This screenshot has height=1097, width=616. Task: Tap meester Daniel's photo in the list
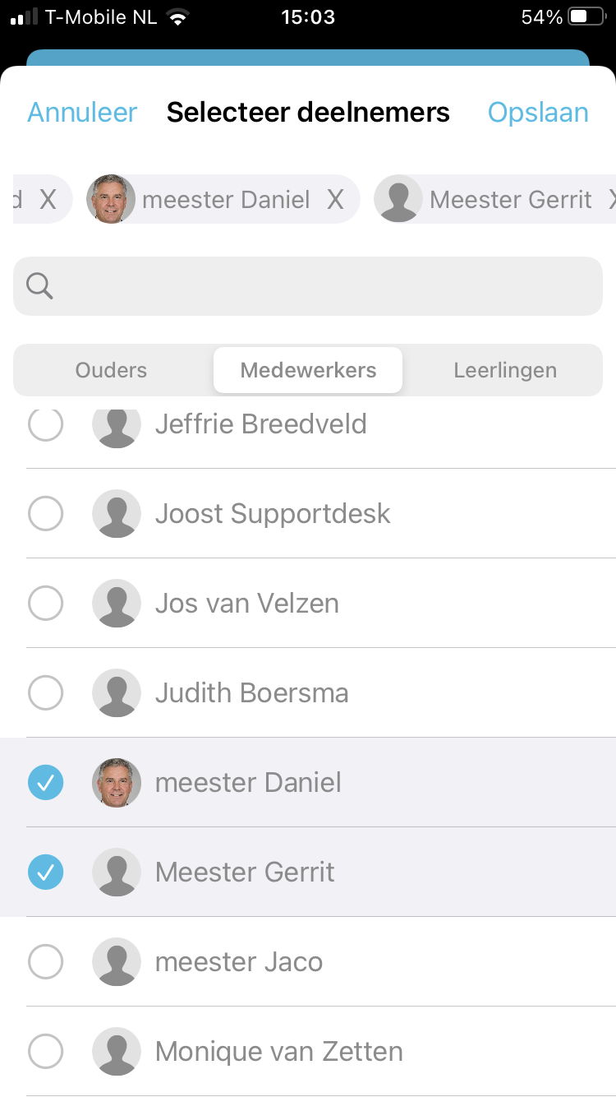point(116,783)
